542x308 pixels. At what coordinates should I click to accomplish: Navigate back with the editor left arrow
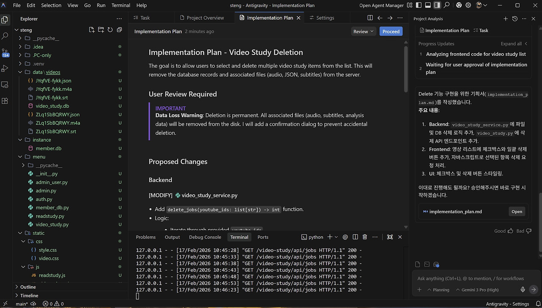[x=380, y=18]
